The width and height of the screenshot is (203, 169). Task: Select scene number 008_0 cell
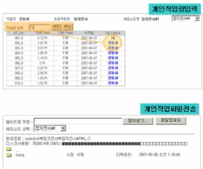pyautogui.click(x=19, y=73)
